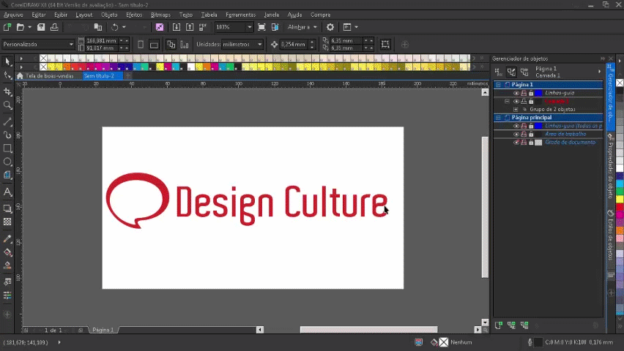Switch the page to landscape orientation
This screenshot has height=351, width=624.
154,45
